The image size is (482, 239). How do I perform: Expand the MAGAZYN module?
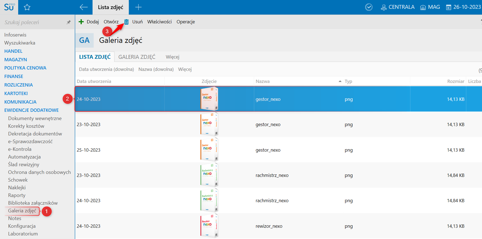[x=16, y=60]
